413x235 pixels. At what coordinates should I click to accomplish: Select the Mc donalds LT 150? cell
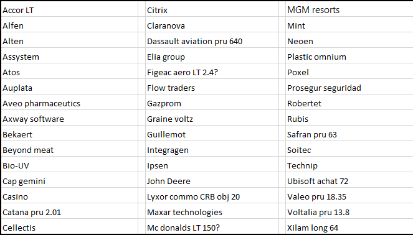212,226
